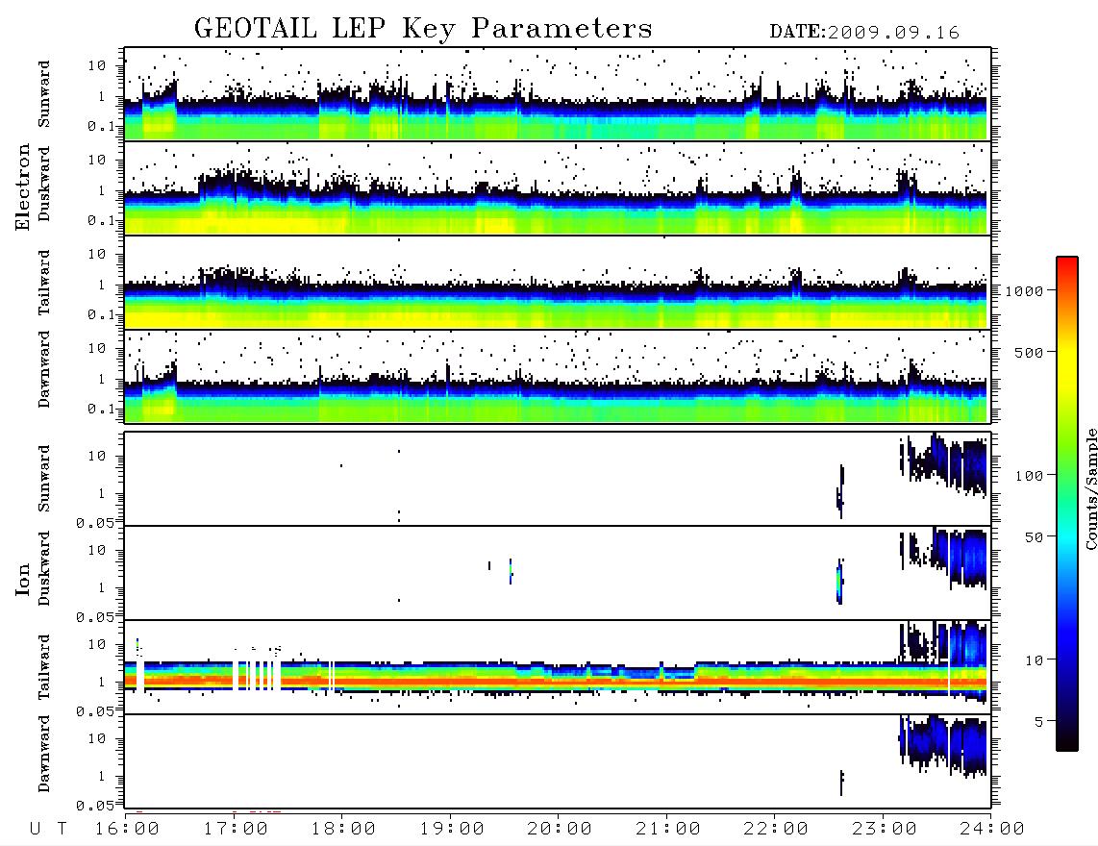
Task: Click the "U T" time axis label
Action: tap(48, 830)
